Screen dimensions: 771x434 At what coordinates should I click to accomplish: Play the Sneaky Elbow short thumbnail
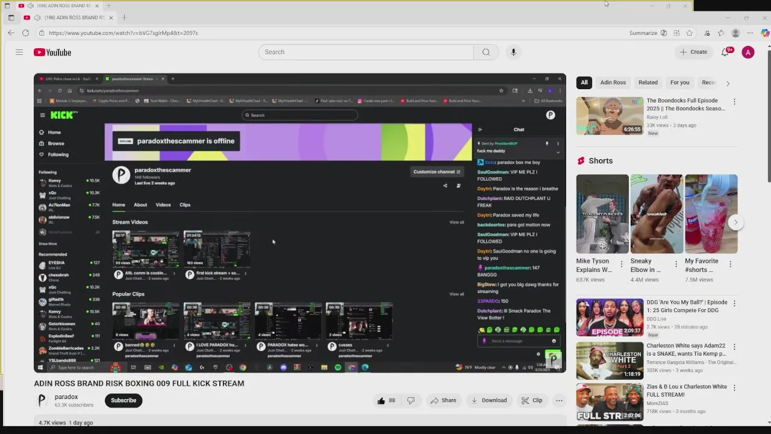[x=657, y=214]
